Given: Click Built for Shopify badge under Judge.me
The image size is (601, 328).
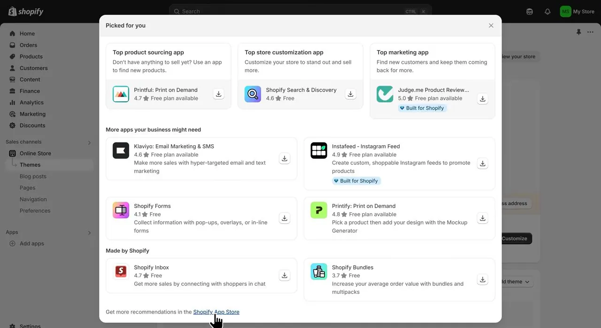Looking at the screenshot, I should (422, 108).
